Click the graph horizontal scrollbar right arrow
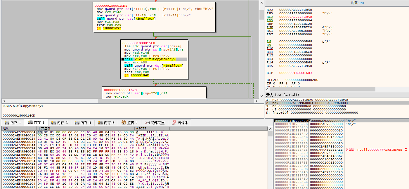 point(257,101)
